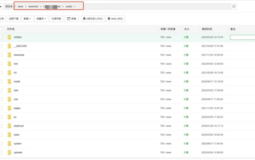Calculate size of the kefu folder
This screenshot has width=255, height=160.
click(x=186, y=90)
